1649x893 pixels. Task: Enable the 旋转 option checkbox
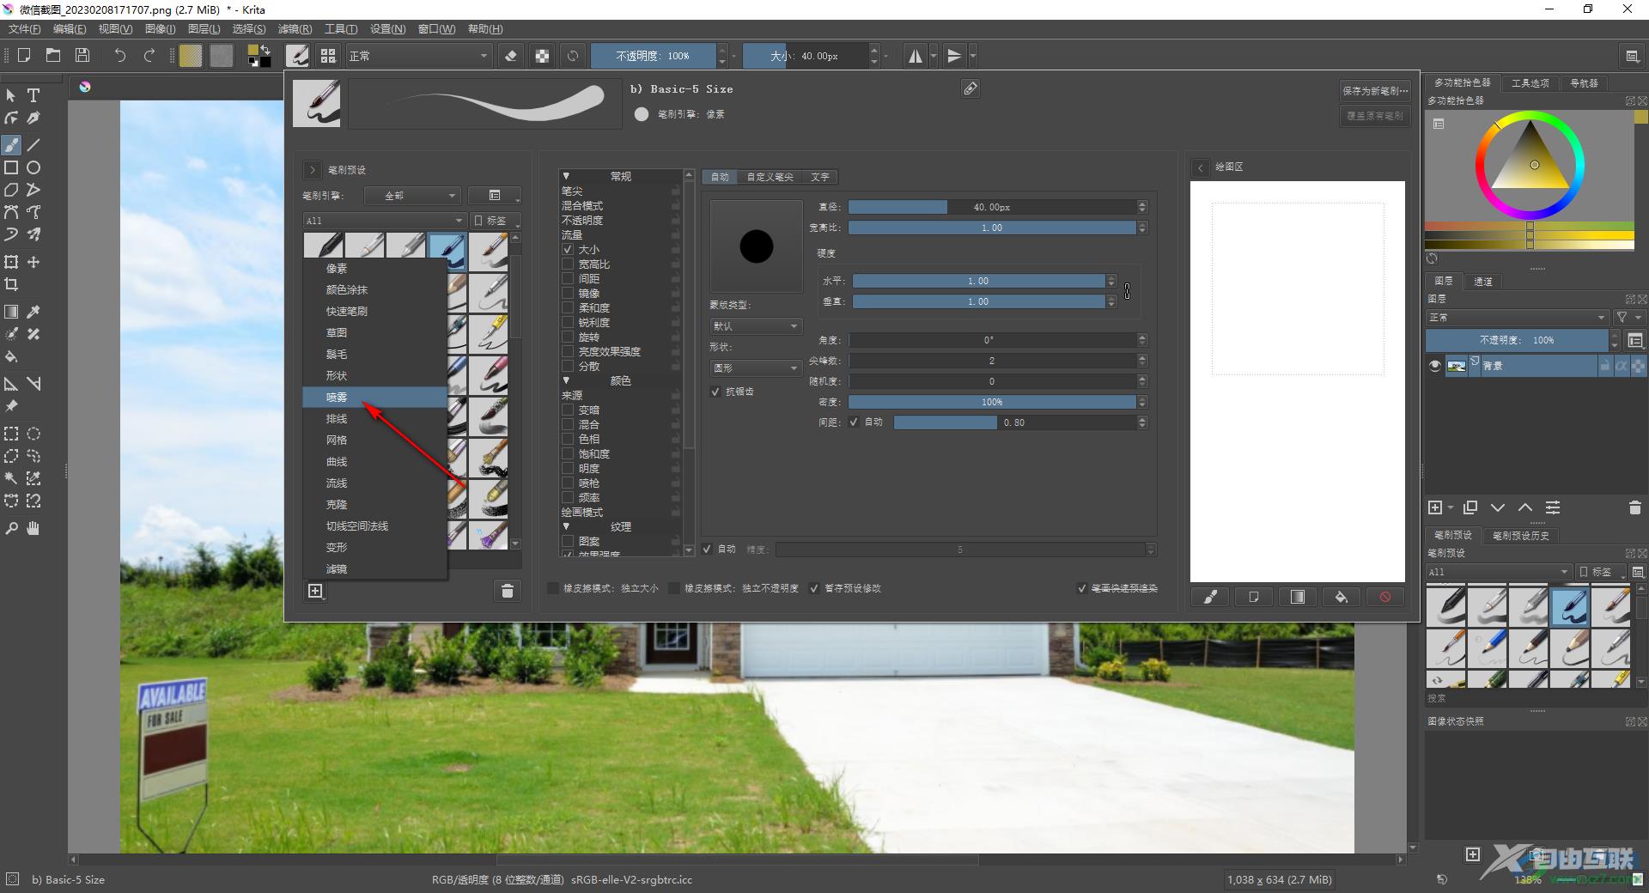click(x=568, y=337)
